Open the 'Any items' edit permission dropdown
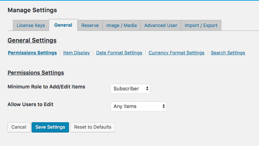This screenshot has width=259, height=146. [x=139, y=106]
